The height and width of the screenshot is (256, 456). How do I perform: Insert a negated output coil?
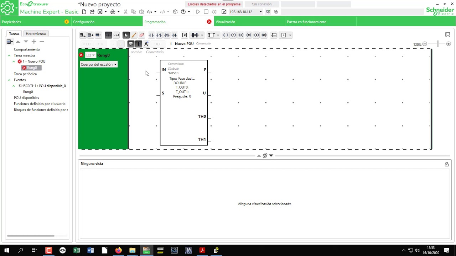coord(233,35)
